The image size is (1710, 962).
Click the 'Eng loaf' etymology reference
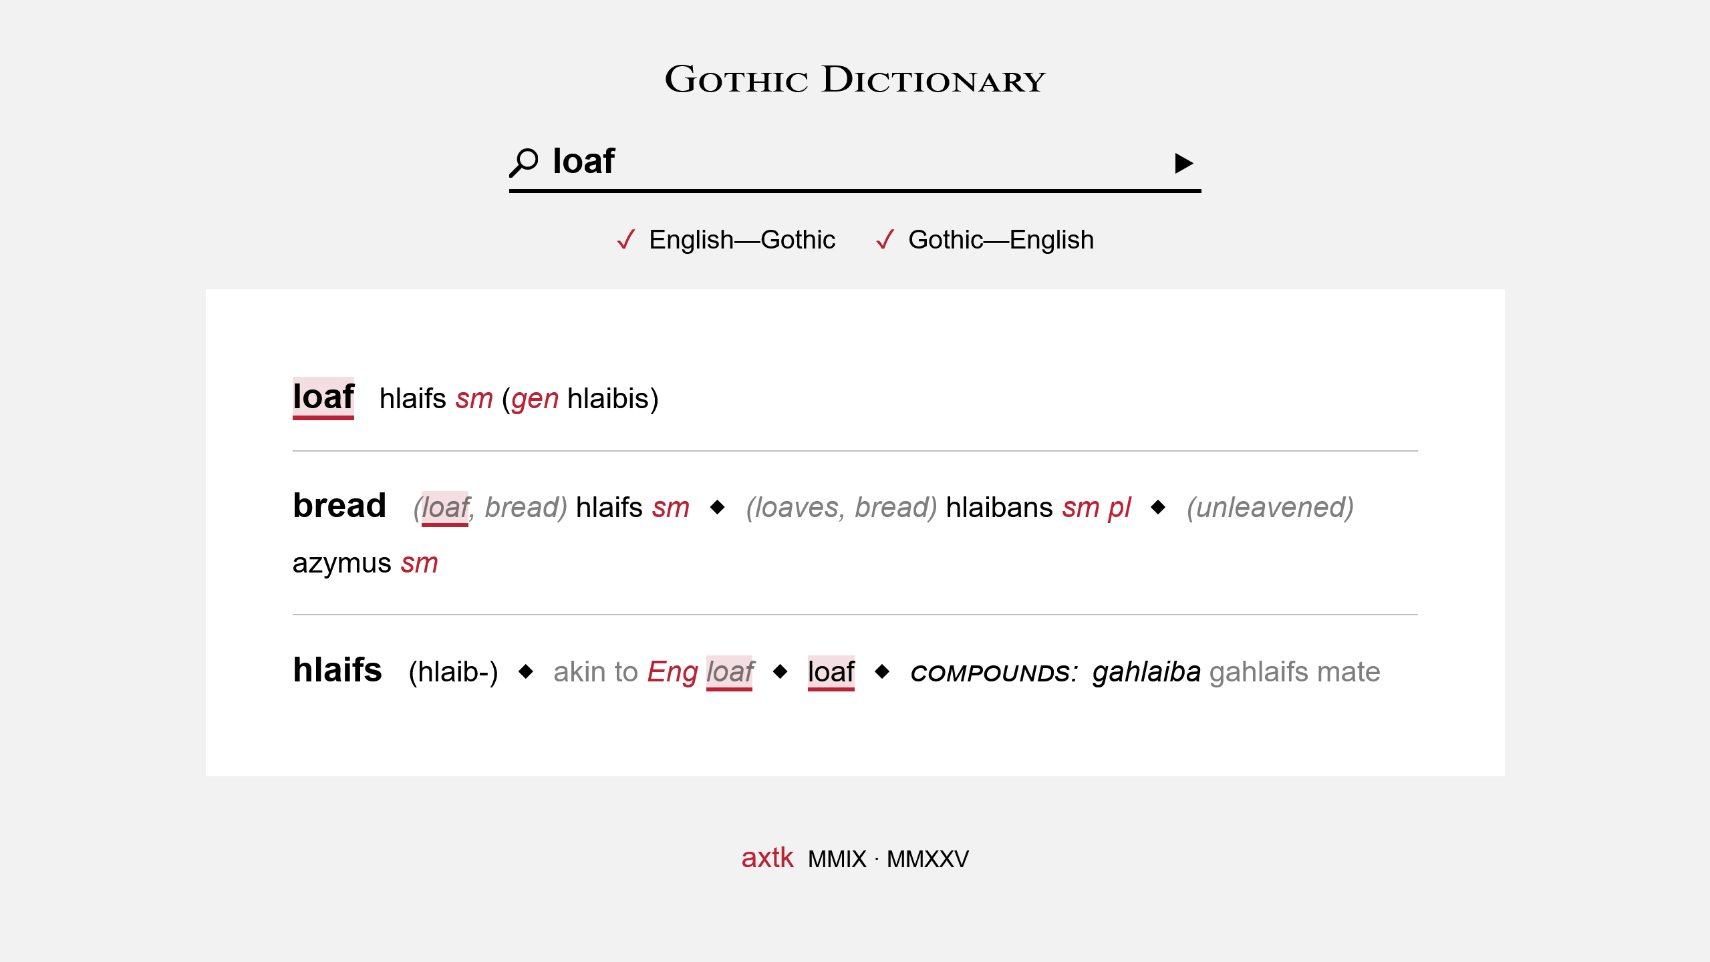tap(700, 671)
